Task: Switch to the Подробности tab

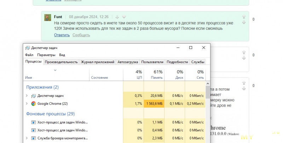Action: [177, 62]
